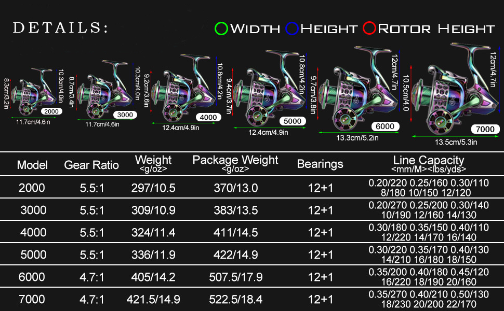Click the Height legend label
This screenshot has height=311, width=504.
(x=329, y=29)
